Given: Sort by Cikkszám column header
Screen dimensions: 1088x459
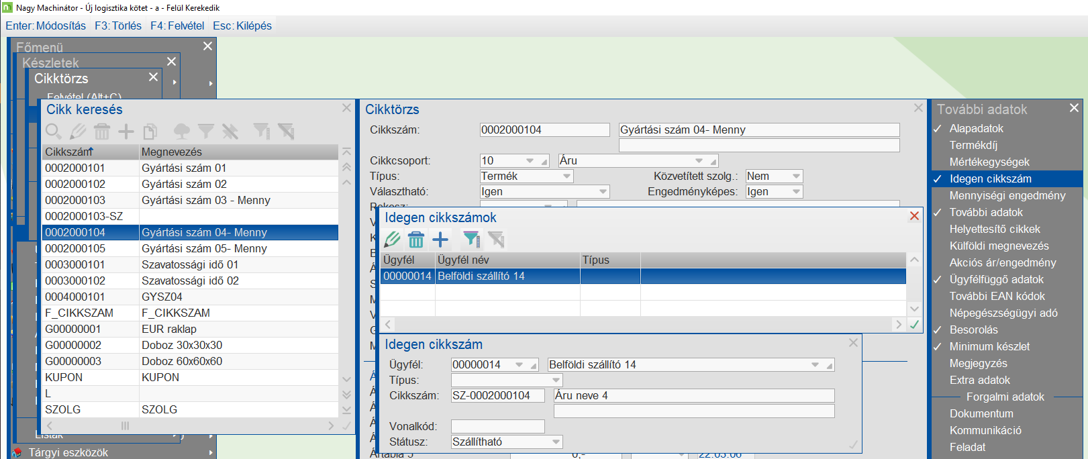Looking at the screenshot, I should point(91,152).
